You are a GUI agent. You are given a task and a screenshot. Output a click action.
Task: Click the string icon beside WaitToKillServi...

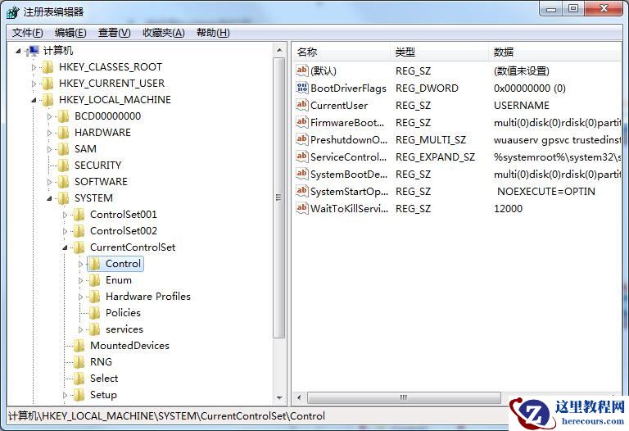click(x=302, y=208)
